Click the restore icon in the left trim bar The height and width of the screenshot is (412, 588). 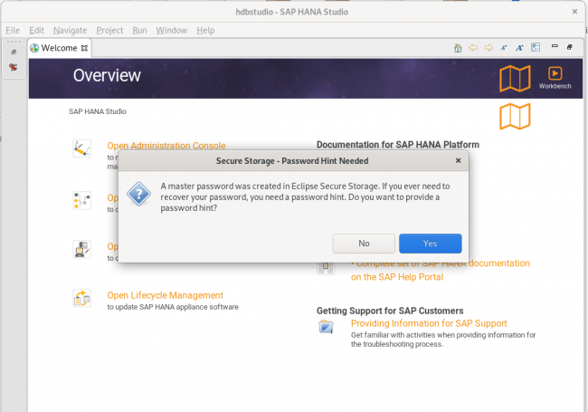[14, 53]
